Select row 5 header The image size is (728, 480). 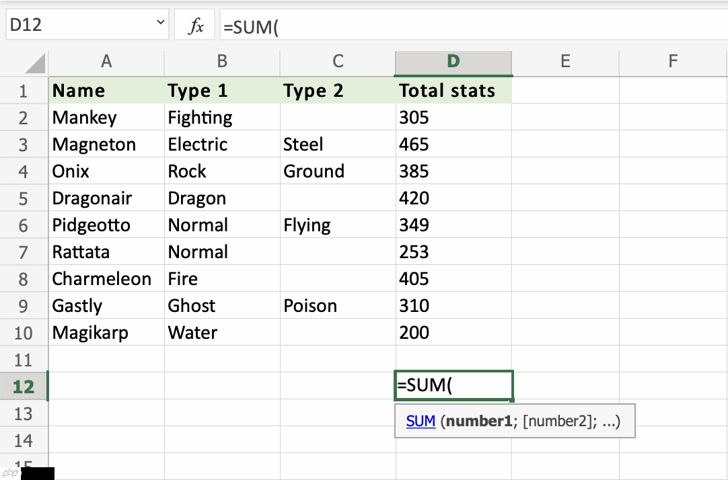(x=24, y=198)
